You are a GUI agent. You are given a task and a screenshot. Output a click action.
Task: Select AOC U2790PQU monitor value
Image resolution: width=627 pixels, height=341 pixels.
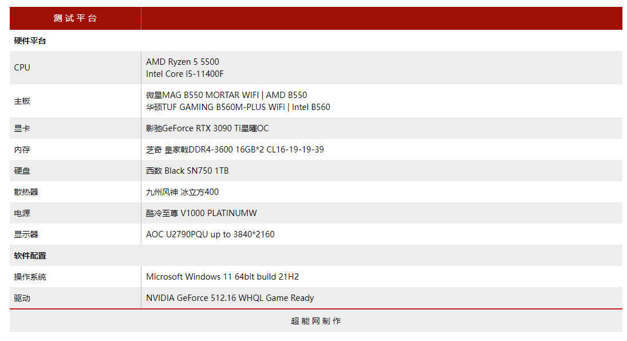[210, 234]
